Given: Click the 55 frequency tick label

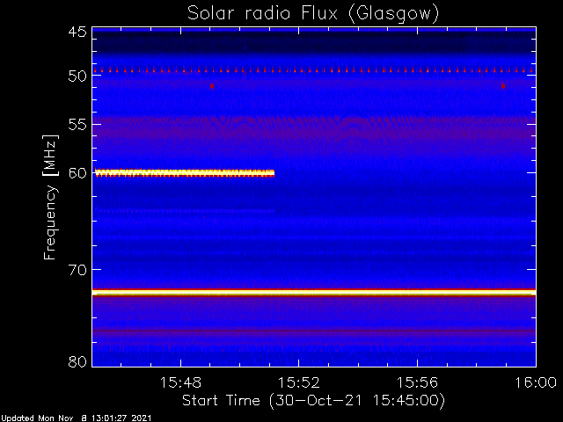Looking at the screenshot, I should point(77,125).
